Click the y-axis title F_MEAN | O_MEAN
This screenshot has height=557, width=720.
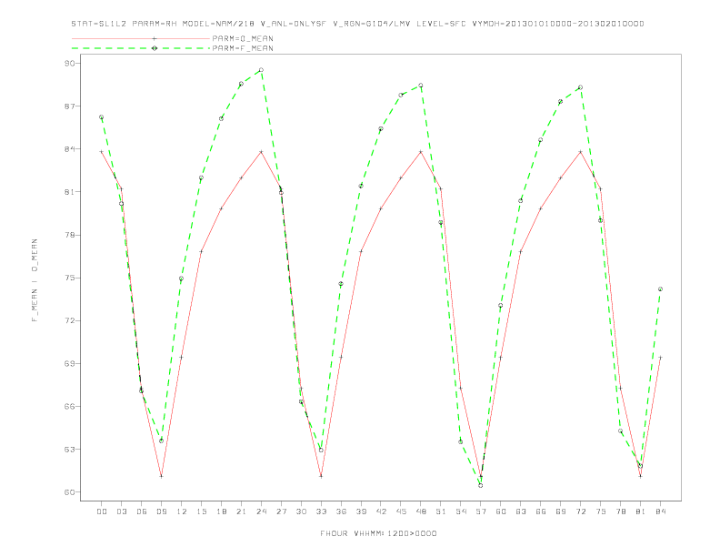(x=35, y=280)
